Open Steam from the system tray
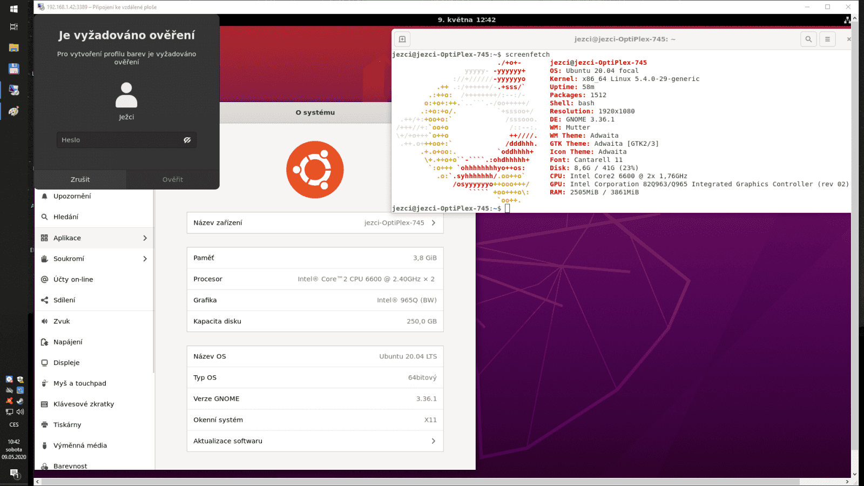 pyautogui.click(x=20, y=401)
